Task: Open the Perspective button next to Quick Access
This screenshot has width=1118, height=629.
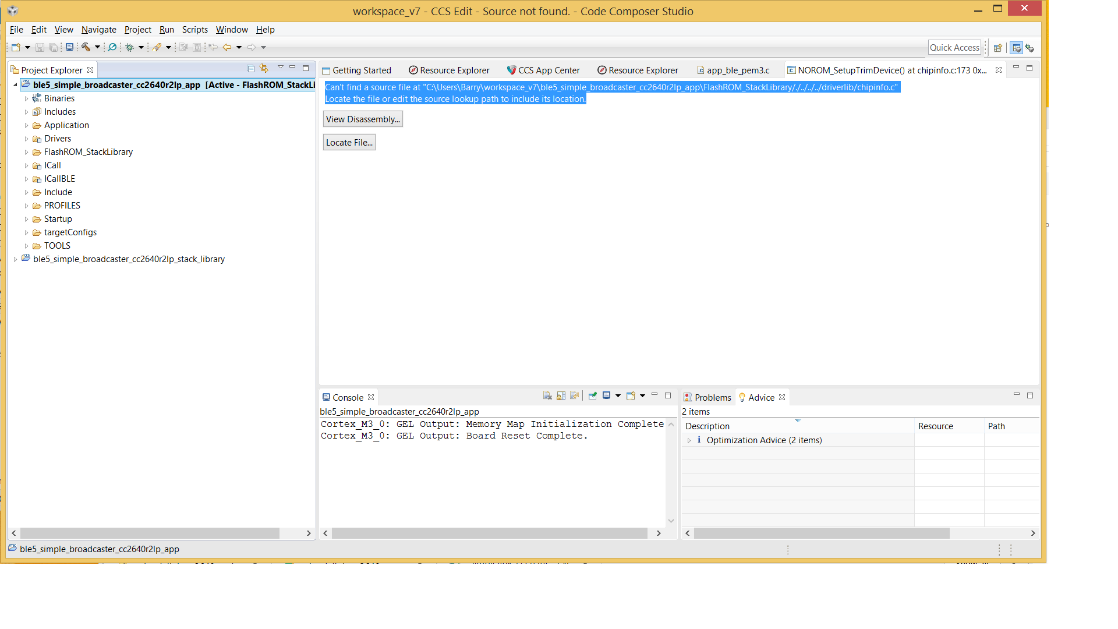Action: [997, 48]
